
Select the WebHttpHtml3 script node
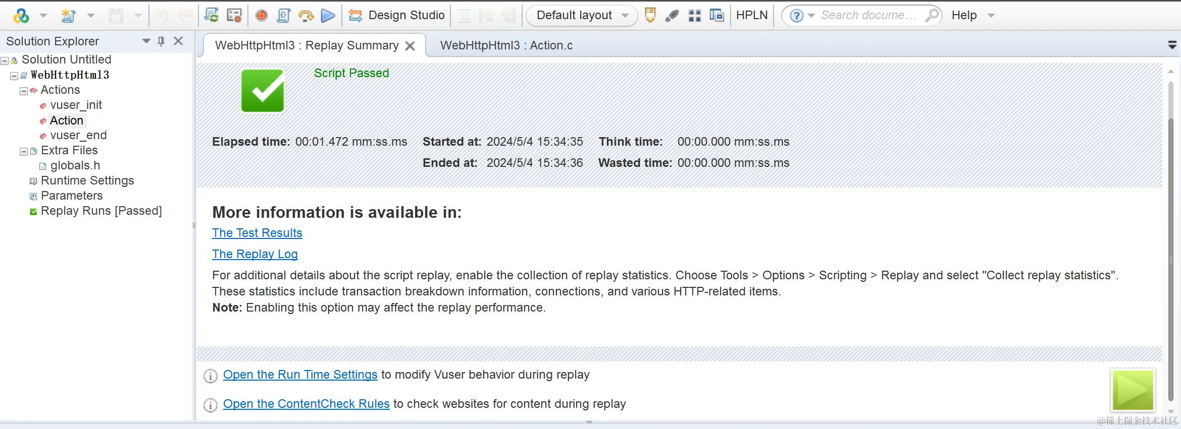[70, 75]
